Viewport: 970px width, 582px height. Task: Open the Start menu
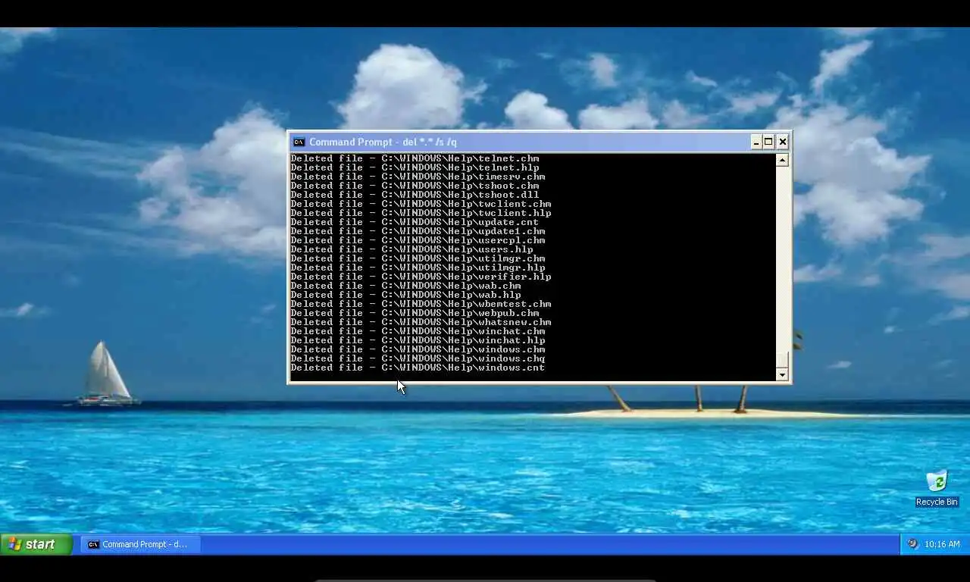[x=36, y=544]
